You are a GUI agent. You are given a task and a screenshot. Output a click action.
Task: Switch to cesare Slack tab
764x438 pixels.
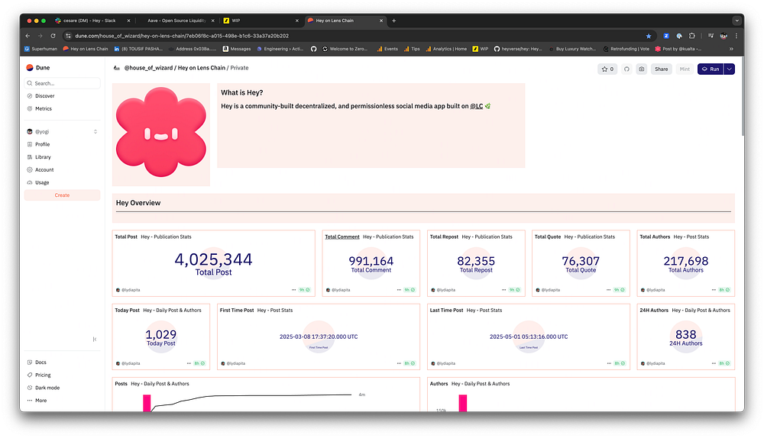[88, 21]
